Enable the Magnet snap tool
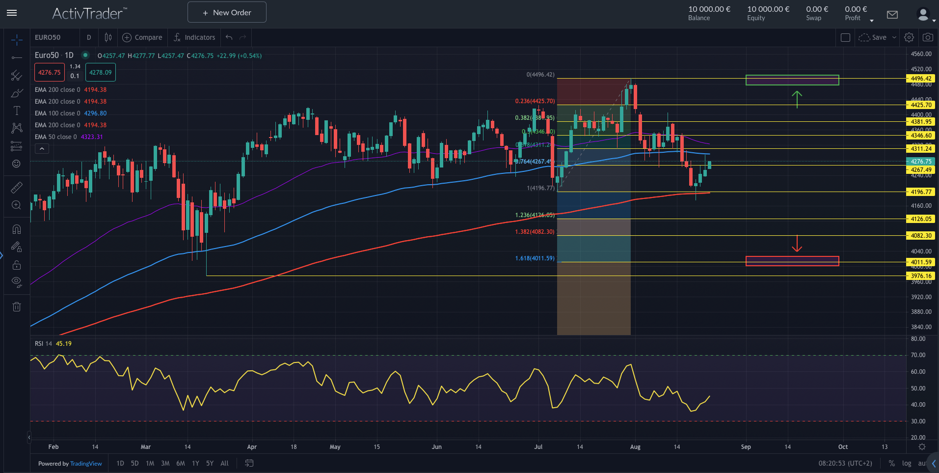Screen dimensions: 939x473 point(17,229)
